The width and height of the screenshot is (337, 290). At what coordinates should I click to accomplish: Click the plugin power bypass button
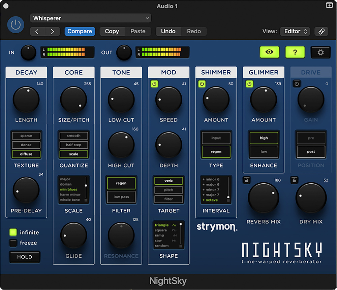click(x=16, y=25)
